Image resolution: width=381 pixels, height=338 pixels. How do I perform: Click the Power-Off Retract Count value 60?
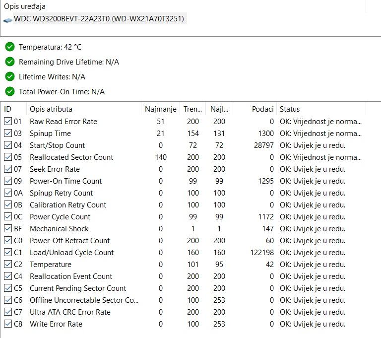click(x=270, y=241)
